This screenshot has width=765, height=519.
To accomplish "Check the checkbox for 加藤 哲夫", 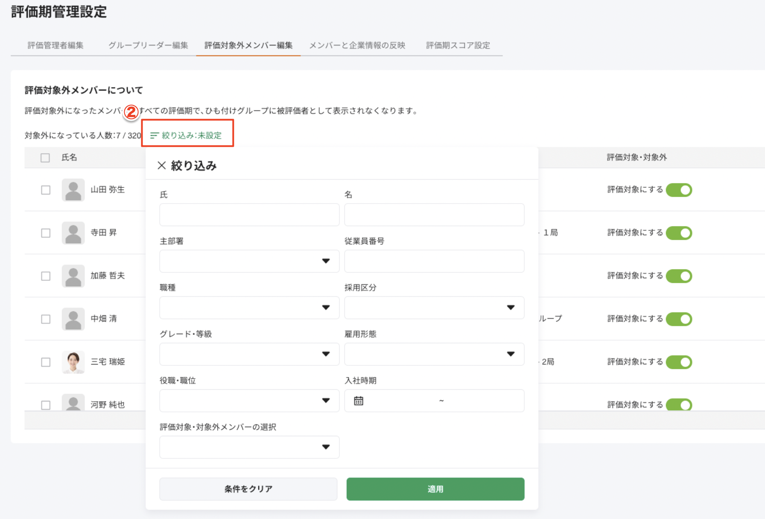I will tap(46, 276).
